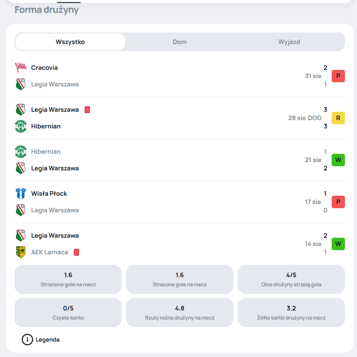357x357 pixels.
Task: Click the Legia Warszawa crest in the 14 sie match
Action: pyautogui.click(x=21, y=235)
